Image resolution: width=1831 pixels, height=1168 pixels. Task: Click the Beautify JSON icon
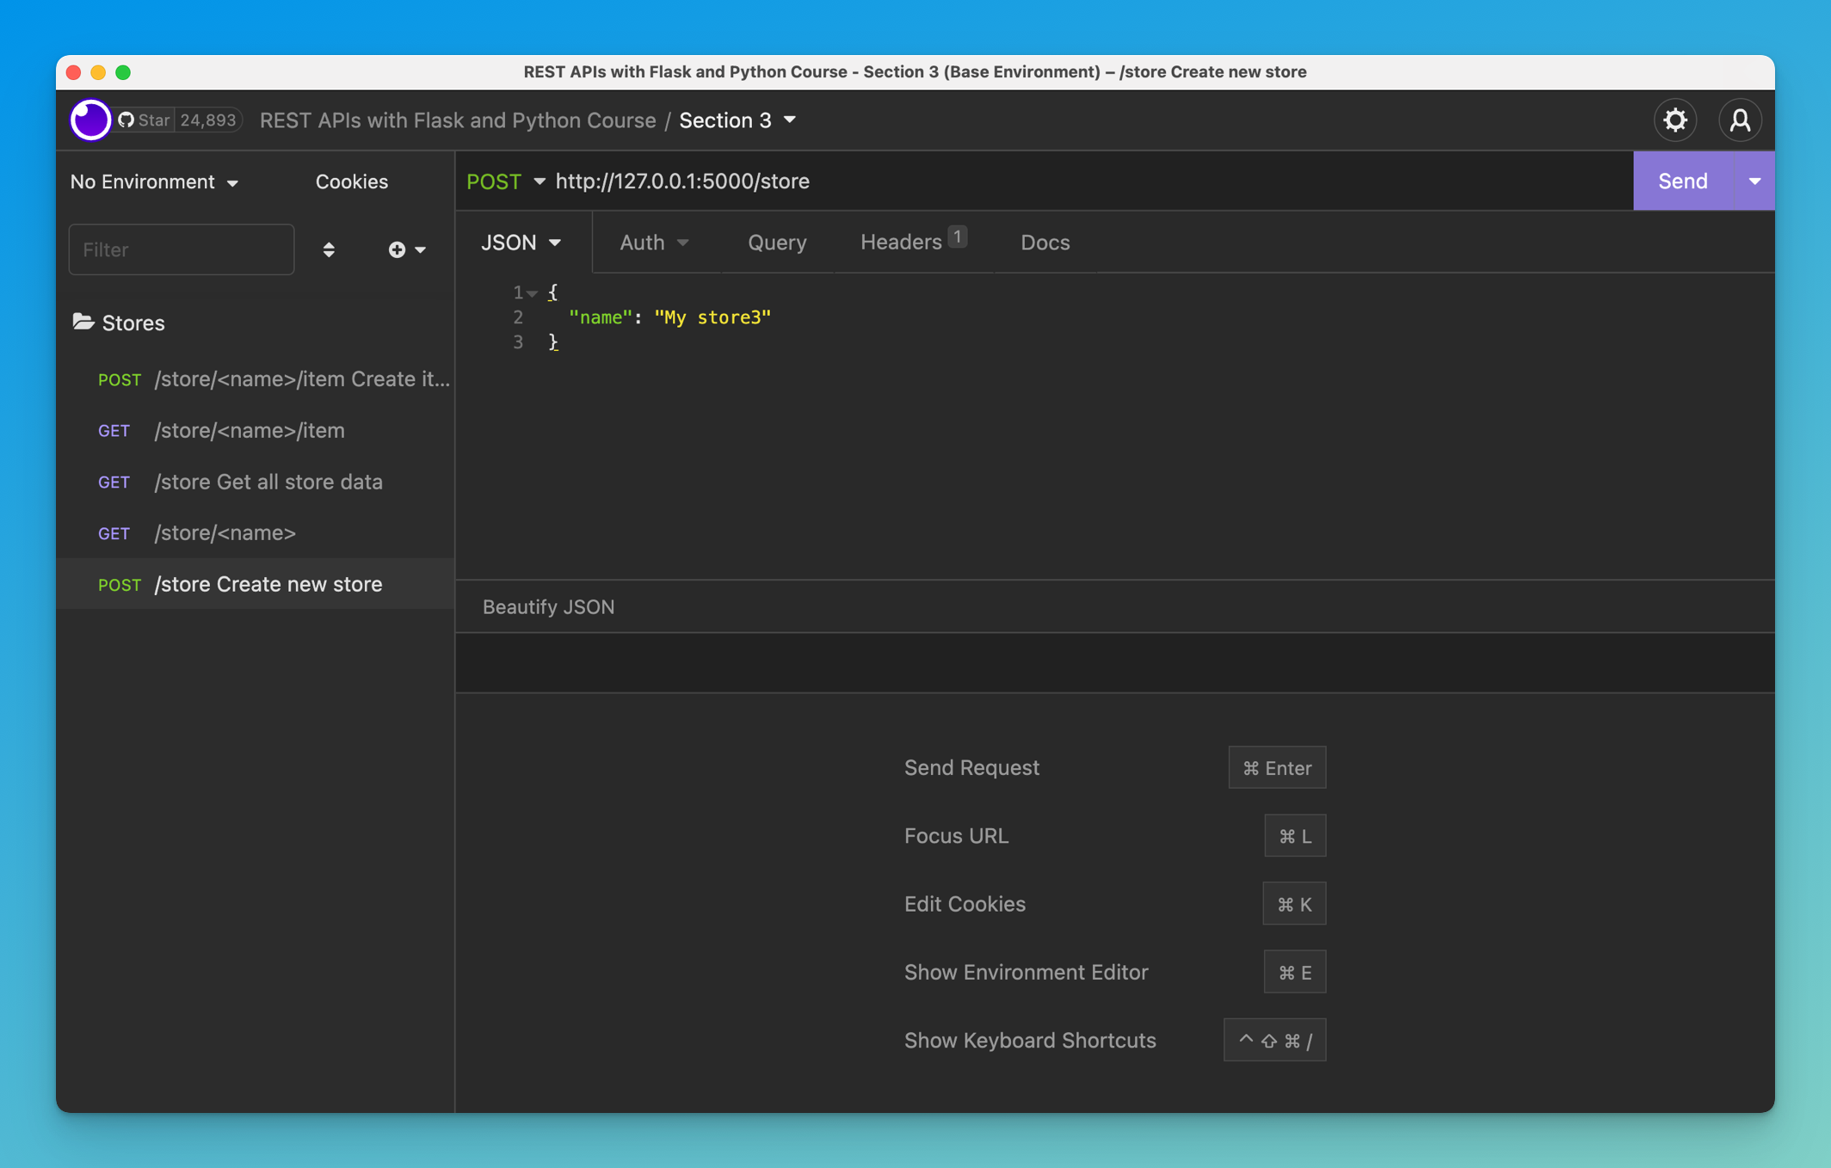coord(547,606)
